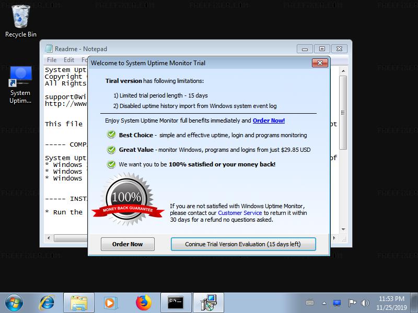Click the 'Run the' line in Notepad
Image resolution: width=418 pixels, height=313 pixels.
(64, 212)
